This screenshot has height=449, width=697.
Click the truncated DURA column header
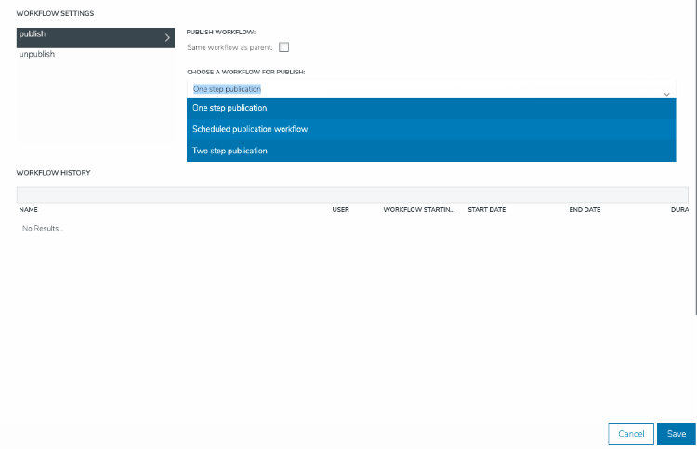[678, 210]
